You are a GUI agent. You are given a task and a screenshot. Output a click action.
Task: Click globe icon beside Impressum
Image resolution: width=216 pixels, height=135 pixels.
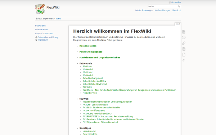point(36,40)
